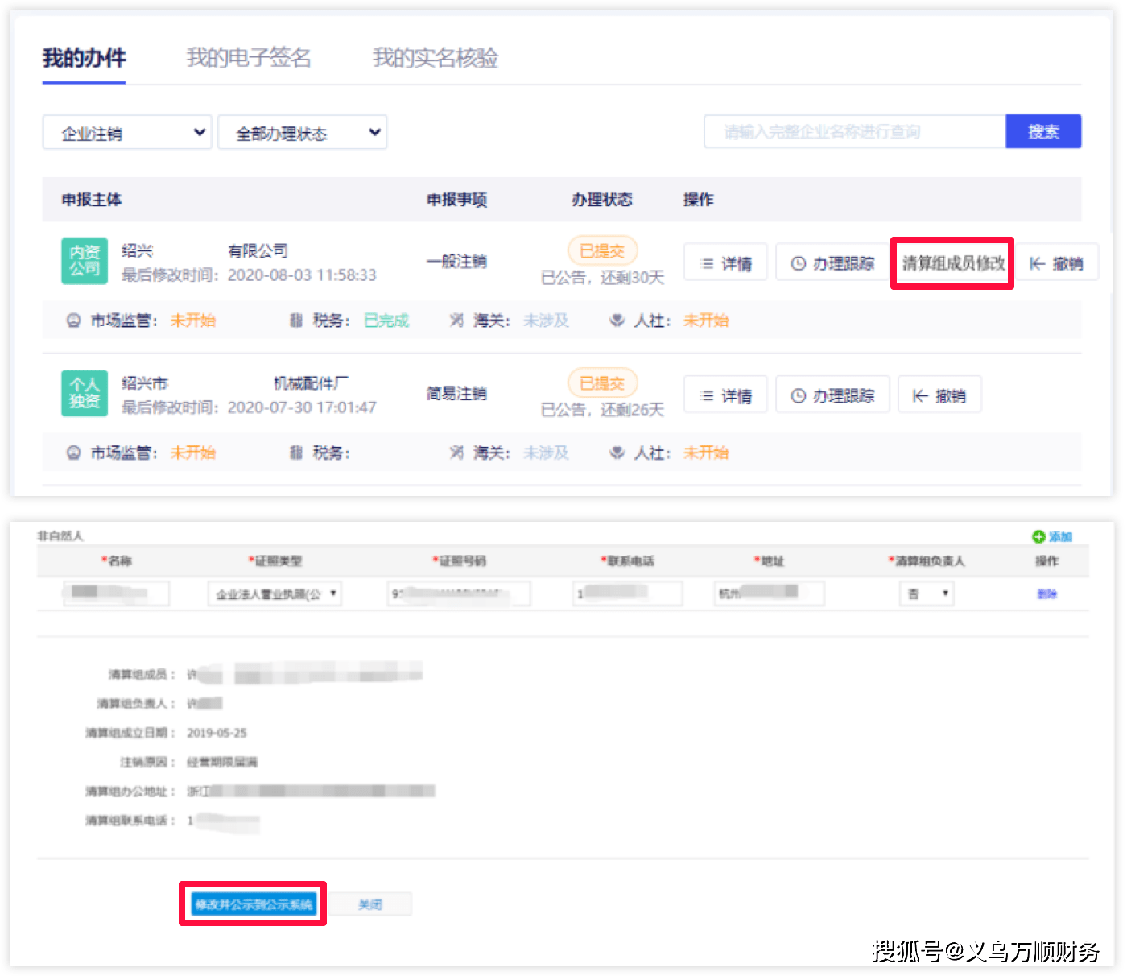Click the 个人独资 green badge icon
The image size is (1127, 976).
coord(85,393)
